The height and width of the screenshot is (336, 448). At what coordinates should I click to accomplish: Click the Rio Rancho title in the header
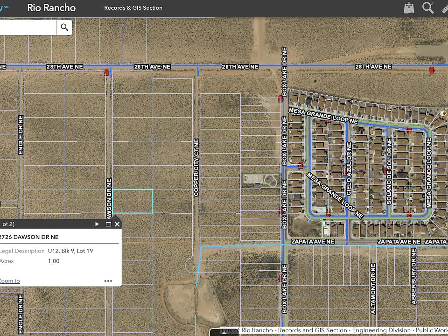pyautogui.click(x=51, y=8)
